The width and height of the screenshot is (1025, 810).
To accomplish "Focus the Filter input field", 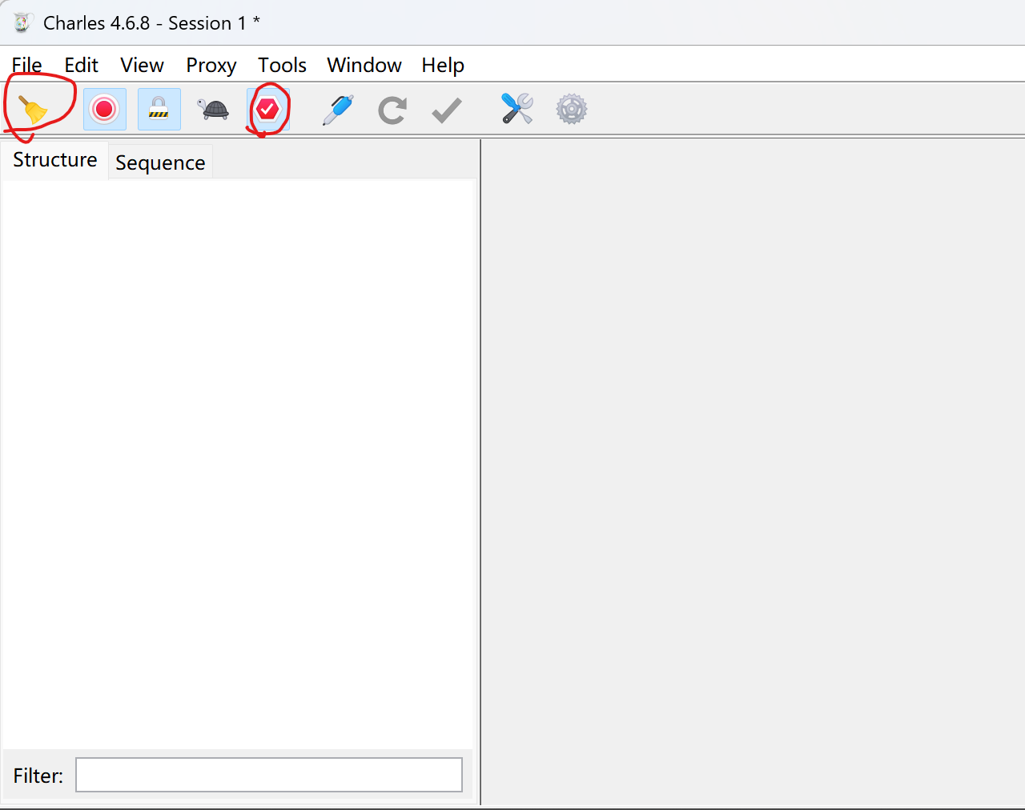I will tap(269, 775).
